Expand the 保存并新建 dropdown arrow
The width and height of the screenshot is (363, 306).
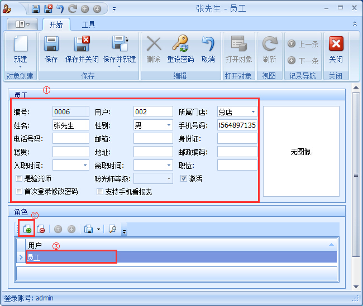119,67
